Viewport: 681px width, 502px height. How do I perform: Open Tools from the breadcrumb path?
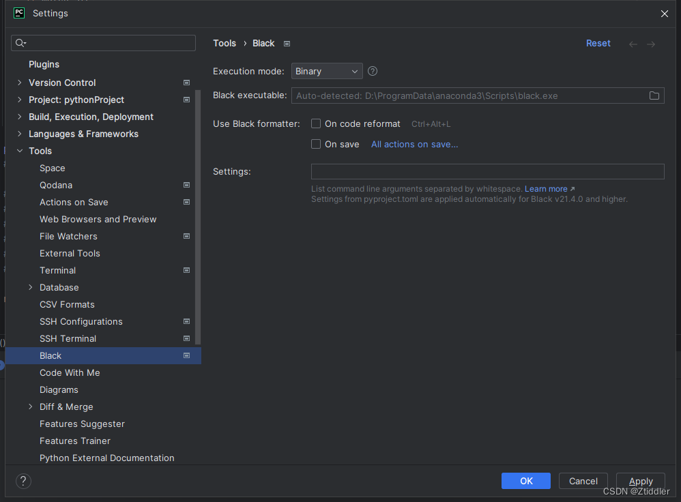coord(224,43)
